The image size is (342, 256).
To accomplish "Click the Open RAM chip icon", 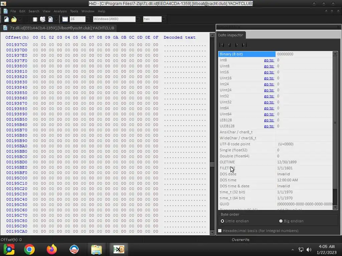I will click(35, 19).
